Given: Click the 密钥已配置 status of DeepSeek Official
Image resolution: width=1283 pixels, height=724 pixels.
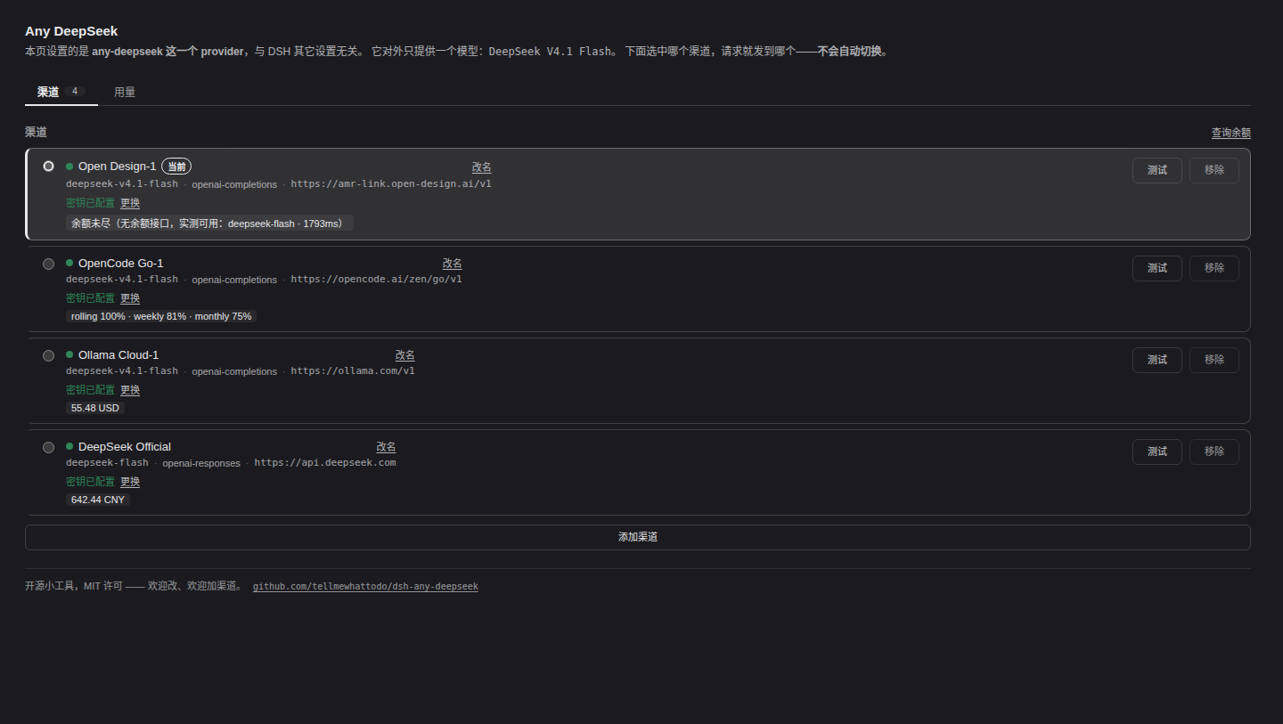Looking at the screenshot, I should click(90, 482).
